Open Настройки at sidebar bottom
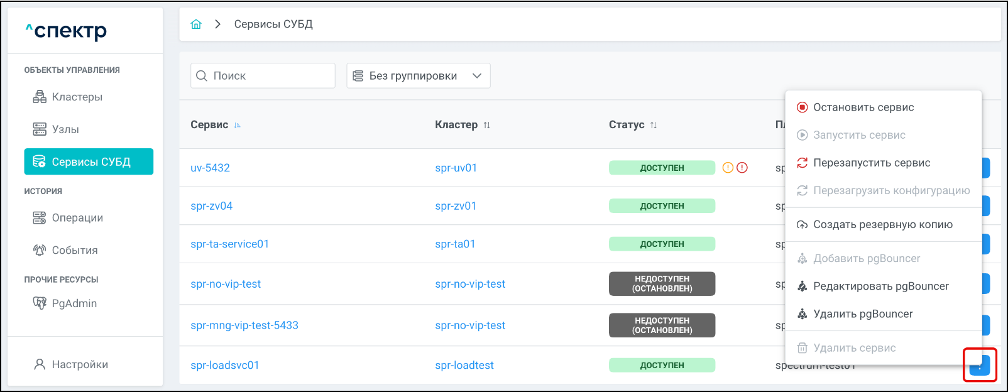This screenshot has height=392, width=1008. coord(79,364)
